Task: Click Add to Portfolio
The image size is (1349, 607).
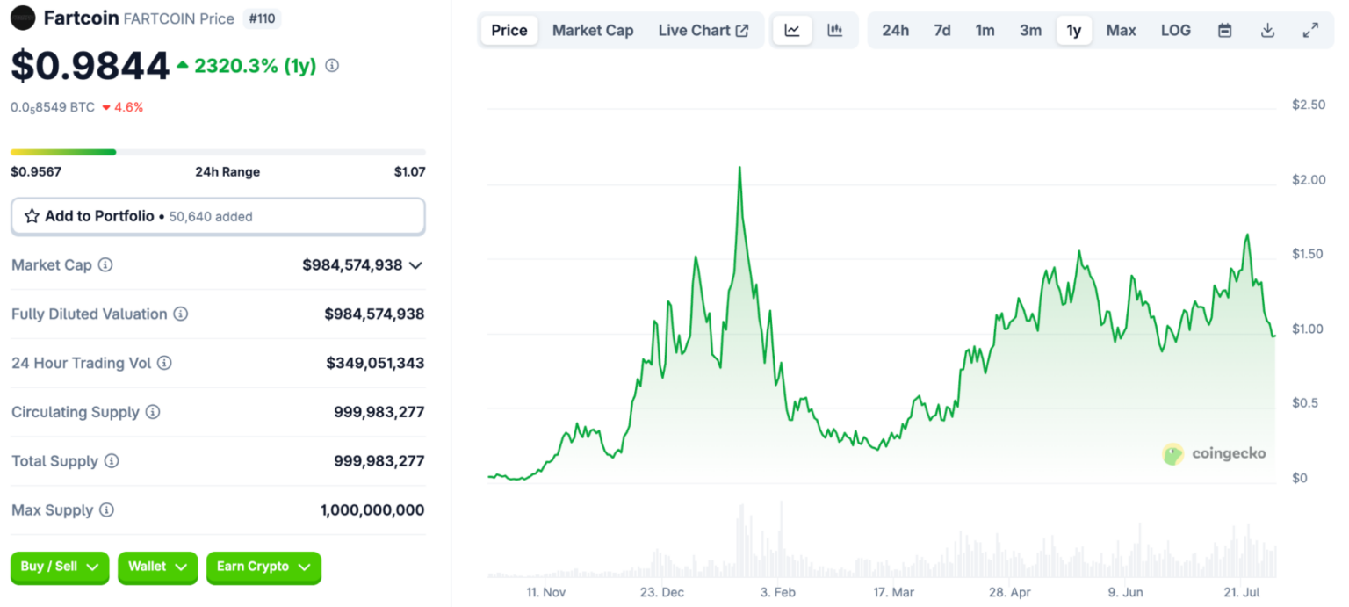Action: (x=99, y=215)
